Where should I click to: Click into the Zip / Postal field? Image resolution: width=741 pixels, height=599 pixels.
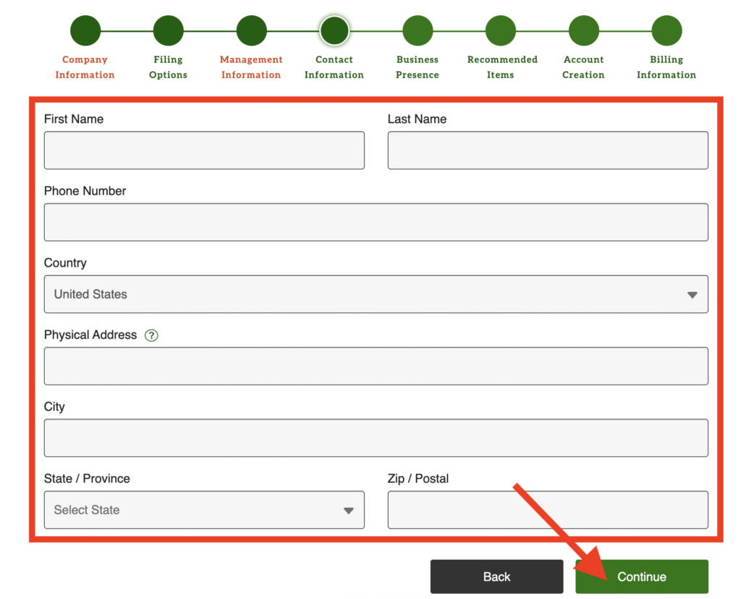click(548, 510)
